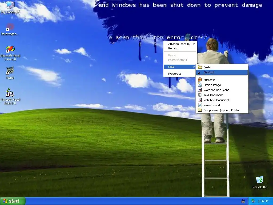Expand the Arrange Icons By submenu
Image resolution: width=273 pixels, height=205 pixels.
tap(180, 44)
